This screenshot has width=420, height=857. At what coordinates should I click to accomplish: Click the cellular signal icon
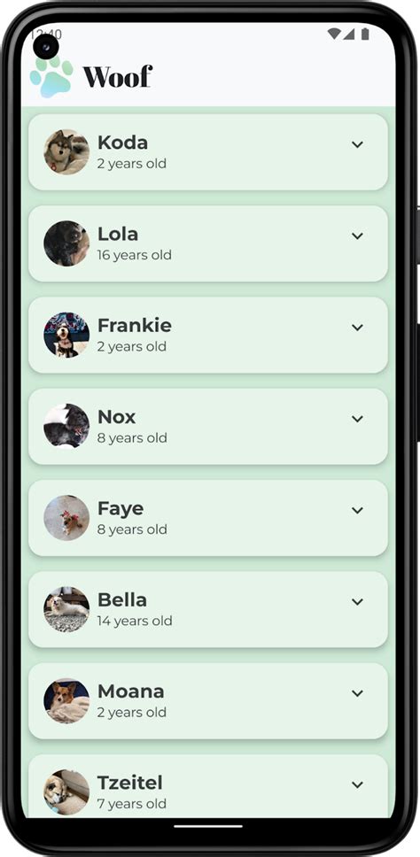click(x=349, y=34)
